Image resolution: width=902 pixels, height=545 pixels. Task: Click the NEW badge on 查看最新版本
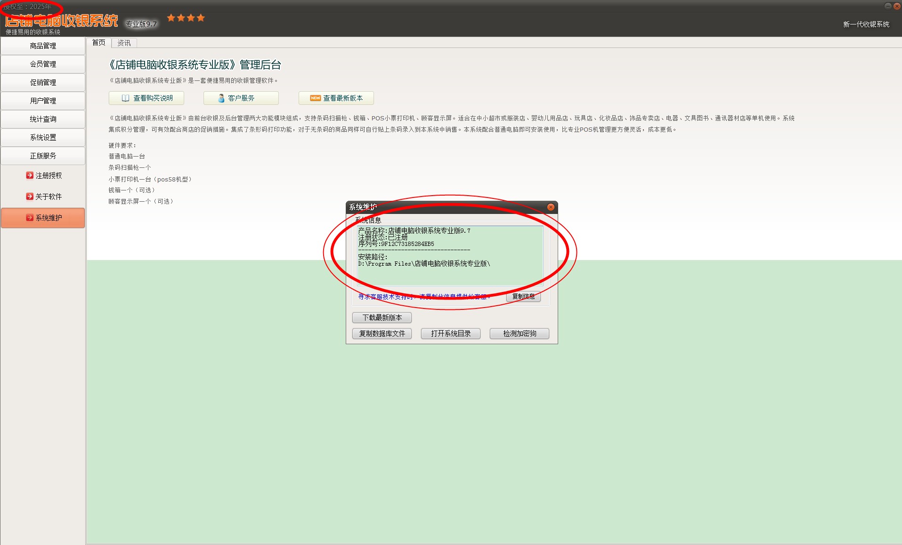click(x=315, y=98)
